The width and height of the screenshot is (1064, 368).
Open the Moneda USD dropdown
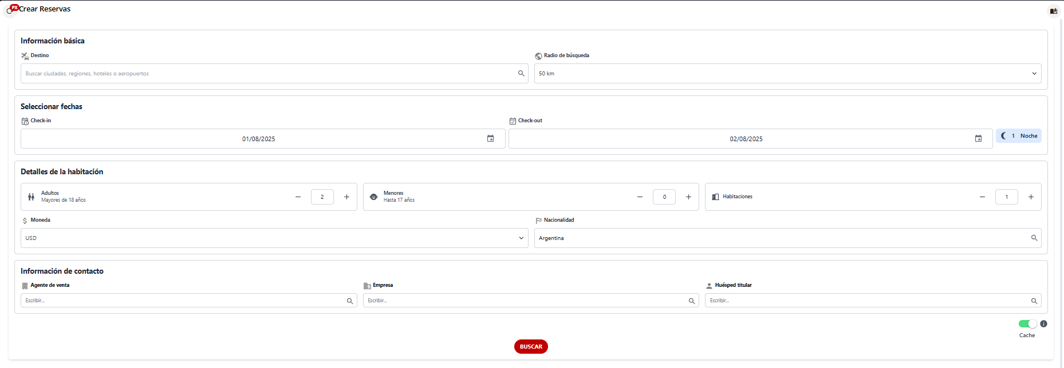click(x=521, y=238)
